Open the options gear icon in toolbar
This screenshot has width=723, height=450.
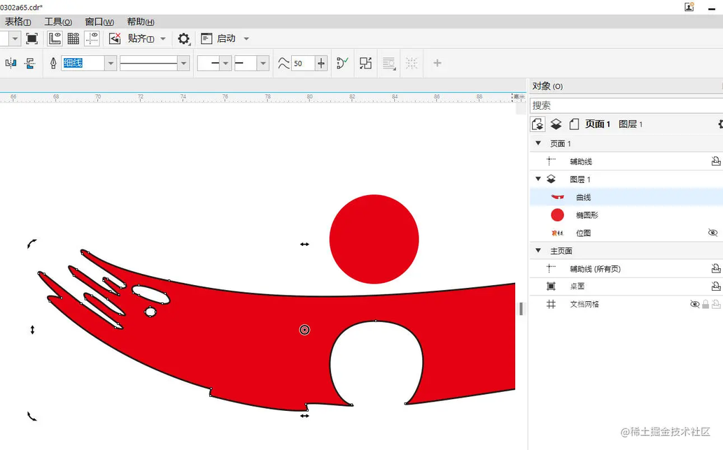click(183, 38)
